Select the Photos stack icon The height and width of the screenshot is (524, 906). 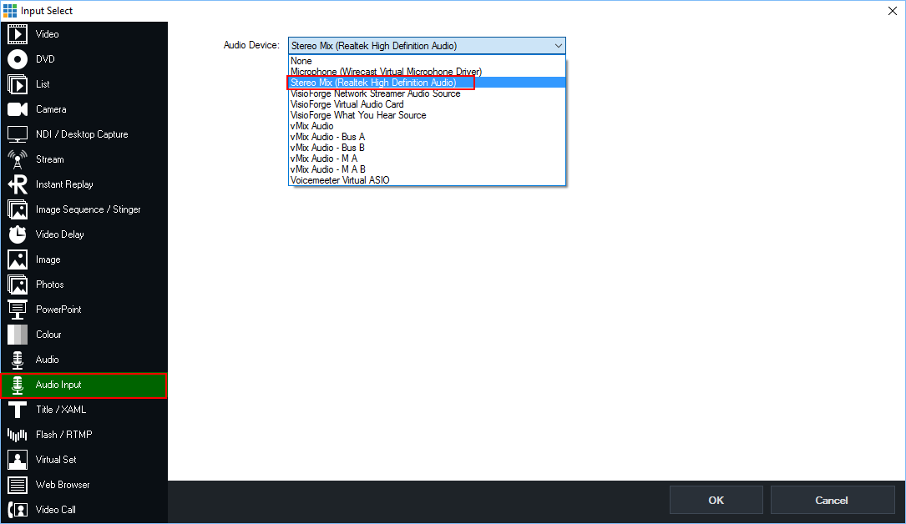click(18, 285)
